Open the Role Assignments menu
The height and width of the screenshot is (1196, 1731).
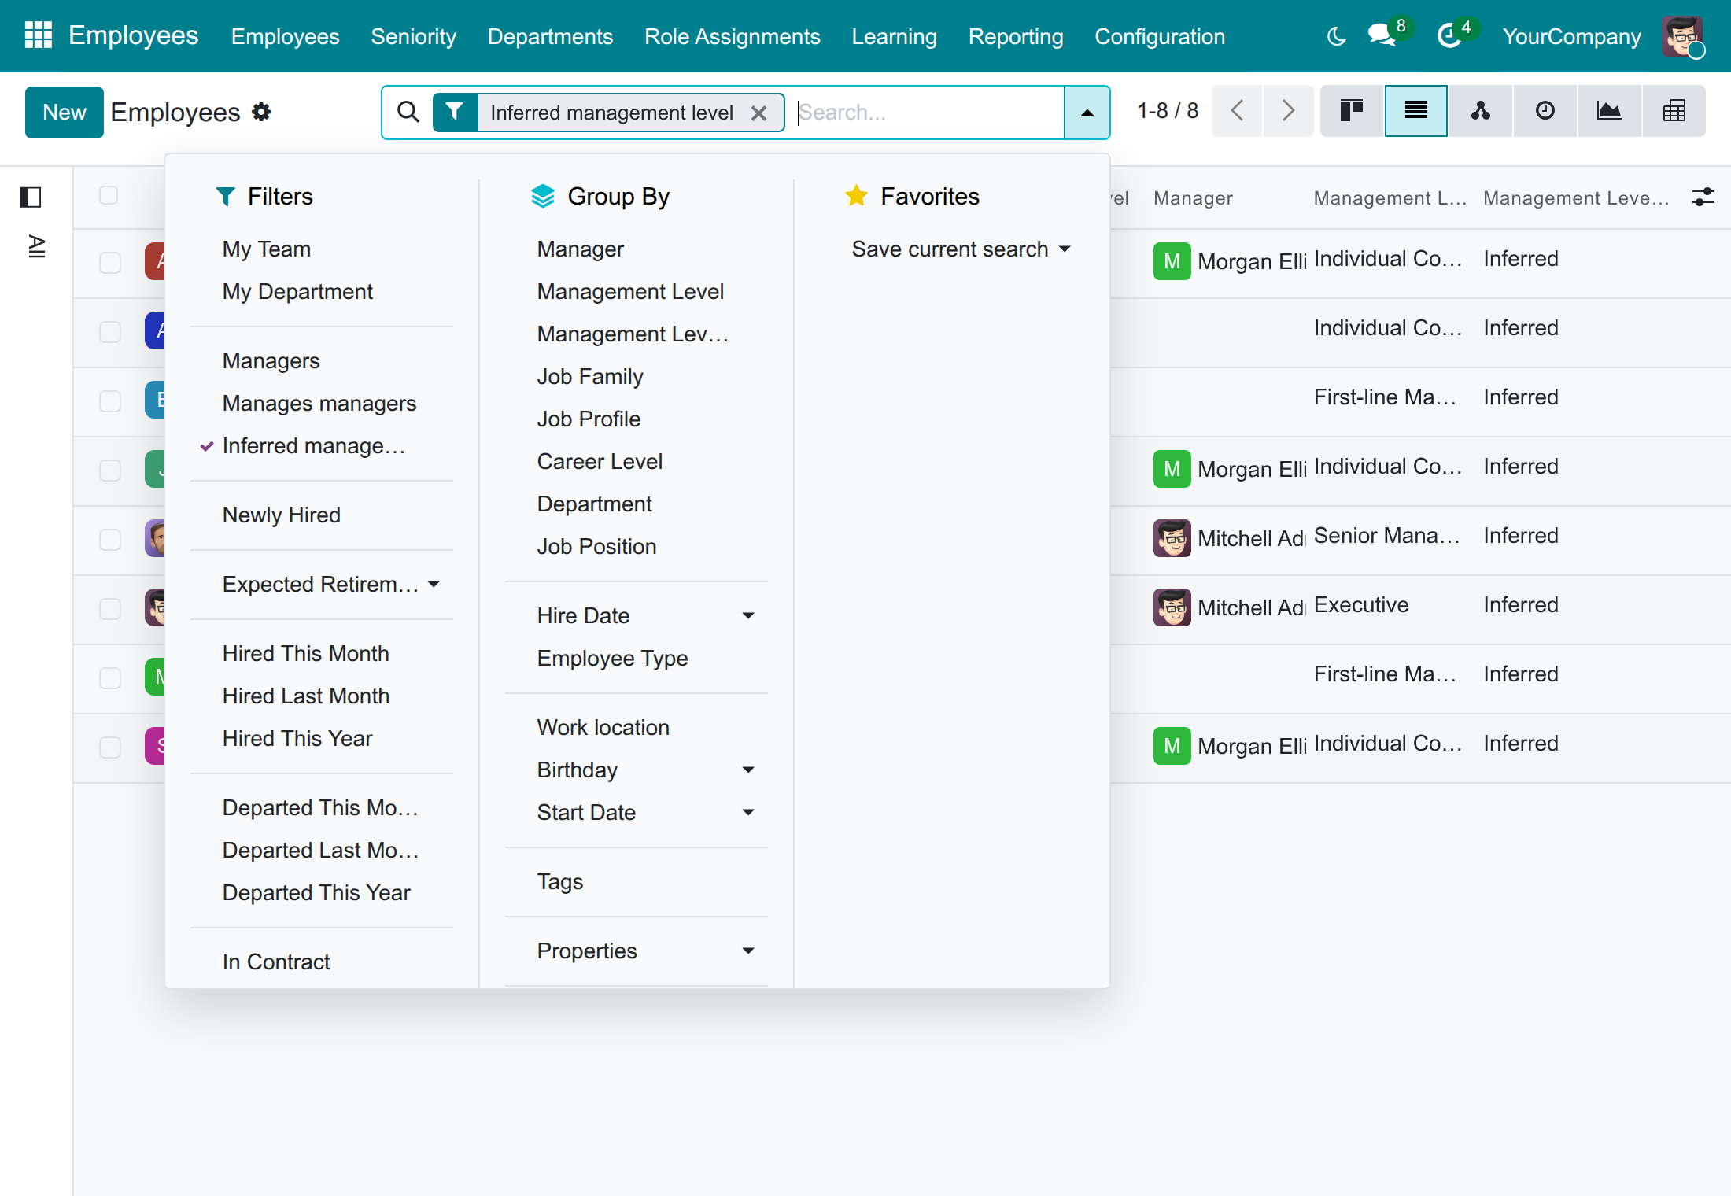point(732,36)
